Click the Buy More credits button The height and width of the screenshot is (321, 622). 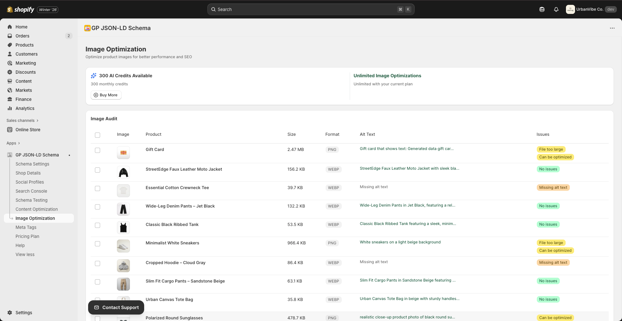pos(106,95)
